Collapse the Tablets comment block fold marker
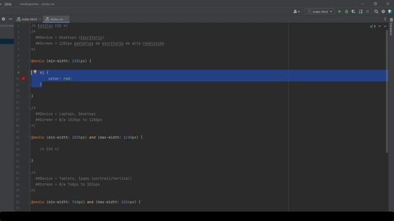 tap(31, 173)
